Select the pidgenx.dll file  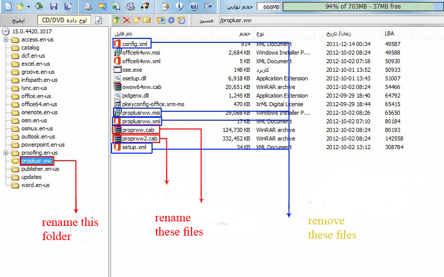136,96
